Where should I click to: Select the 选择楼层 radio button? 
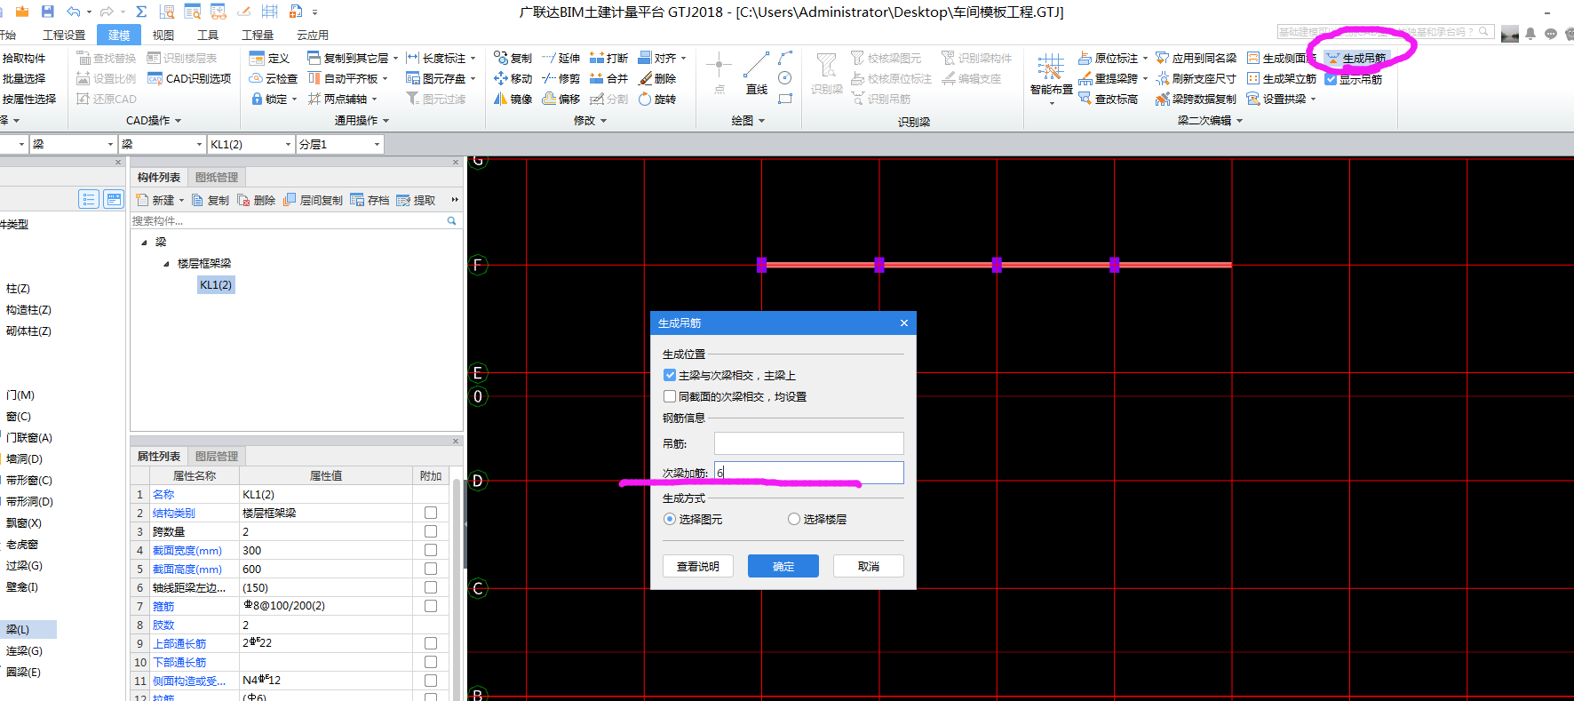(794, 519)
